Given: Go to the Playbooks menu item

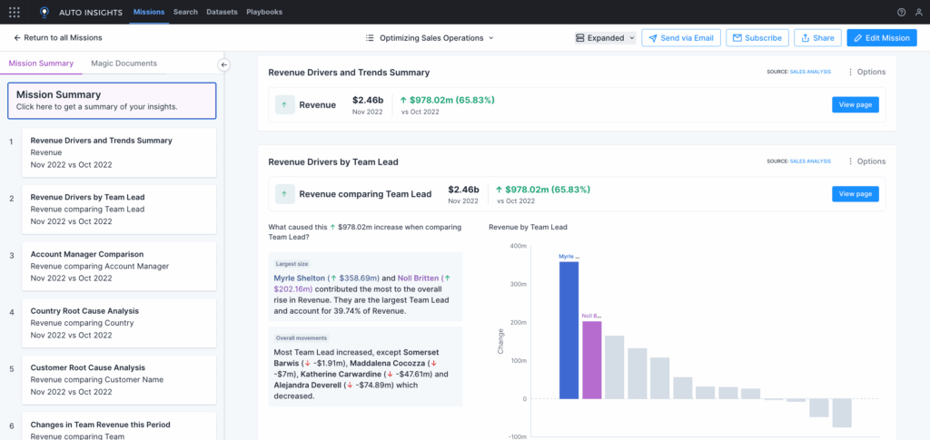Looking at the screenshot, I should (264, 12).
